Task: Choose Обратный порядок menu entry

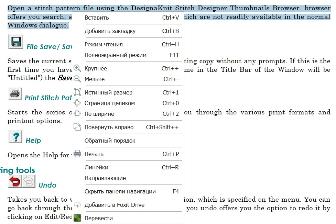Action: pos(128,141)
